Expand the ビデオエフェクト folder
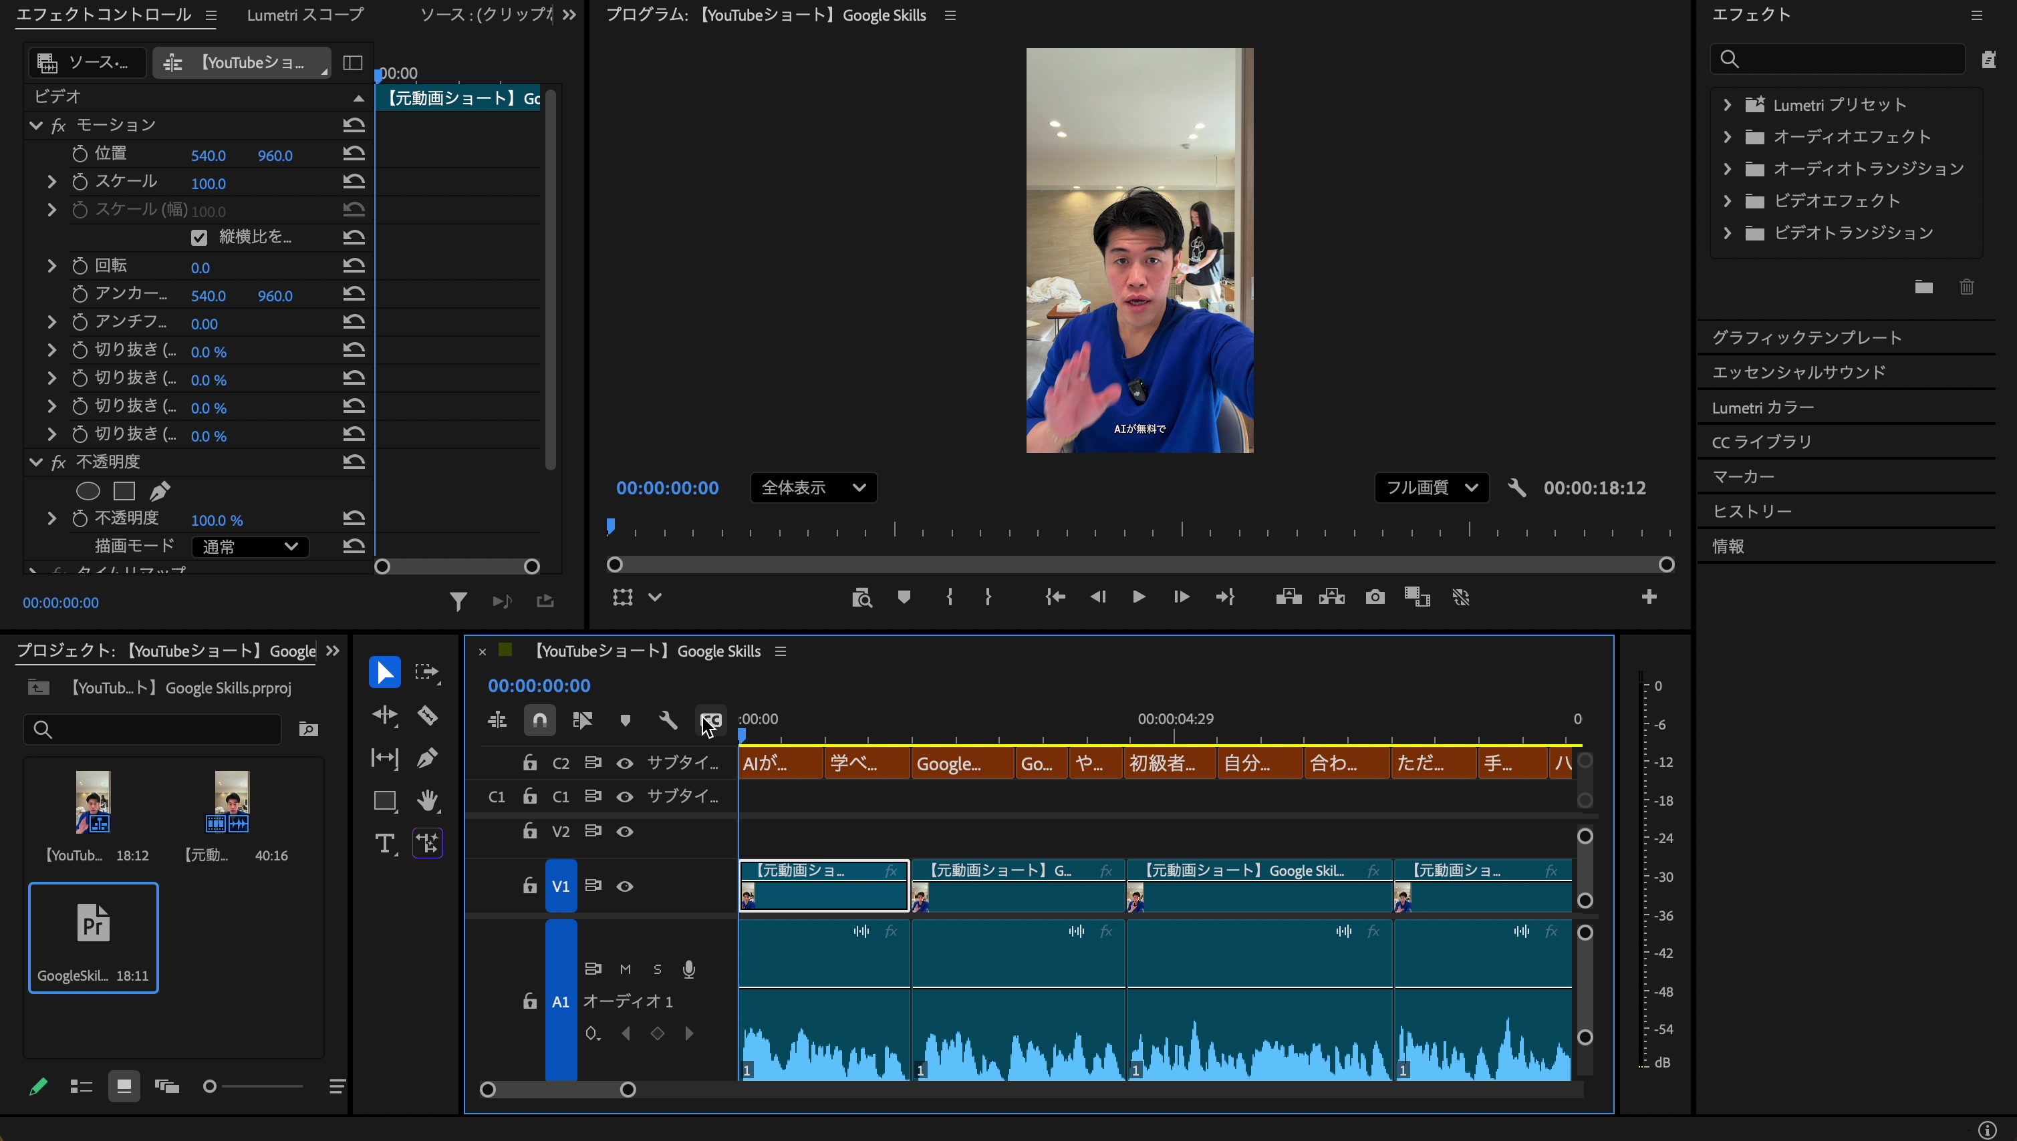2017x1141 pixels. (x=1727, y=201)
